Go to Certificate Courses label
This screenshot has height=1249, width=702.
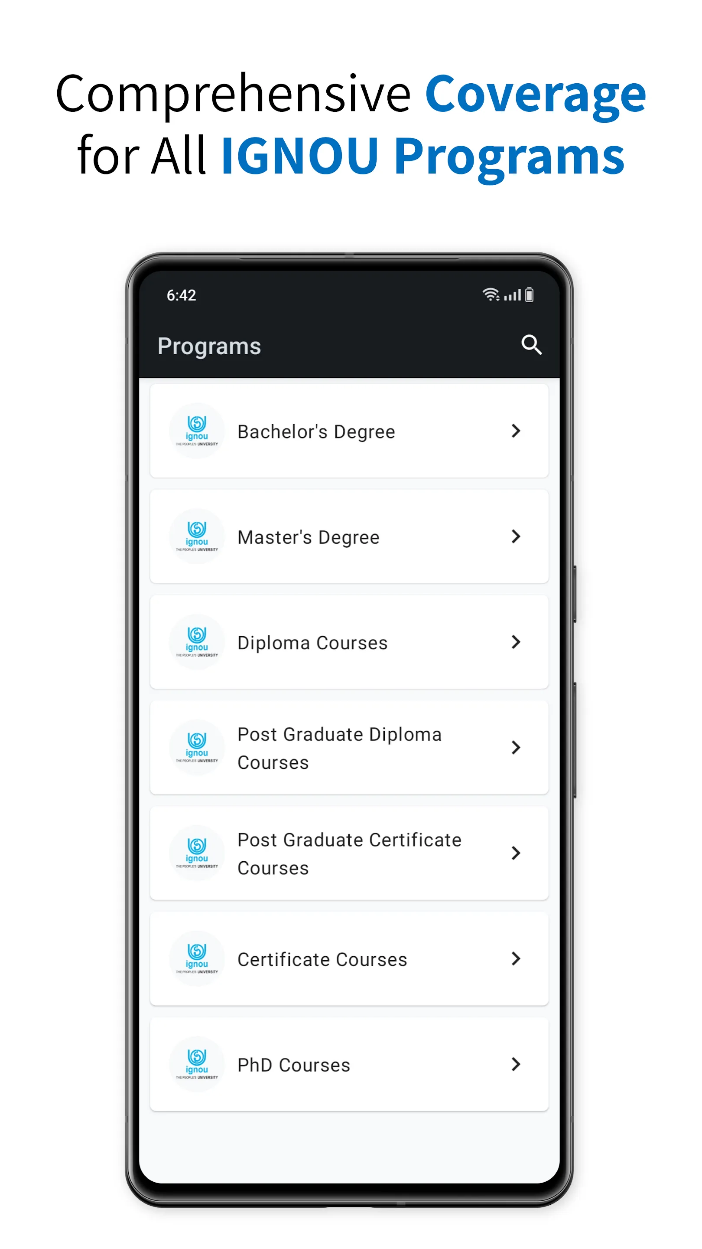[322, 960]
